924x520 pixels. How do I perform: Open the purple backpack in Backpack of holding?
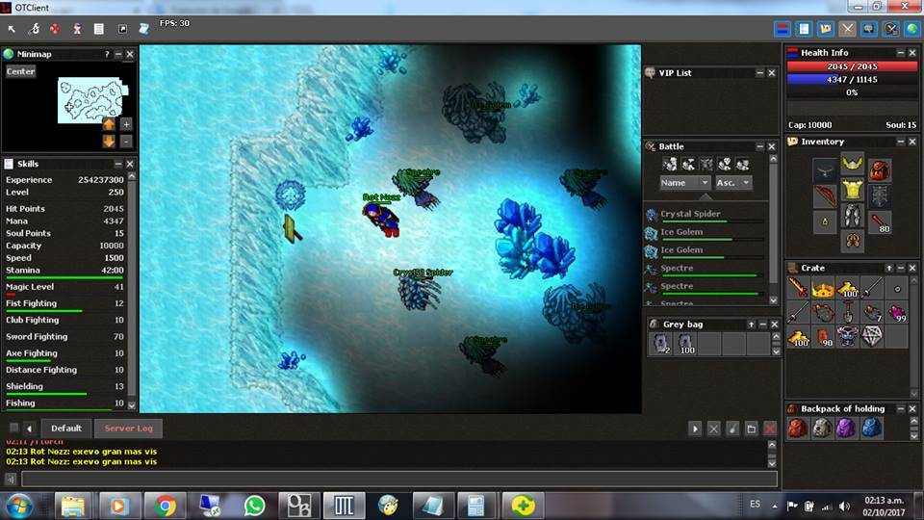click(x=847, y=428)
